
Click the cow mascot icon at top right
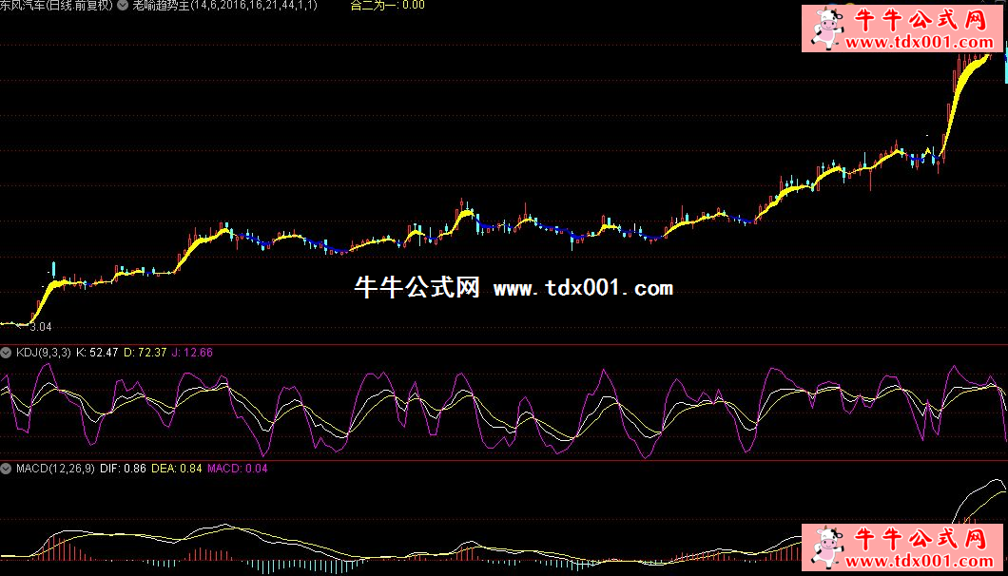(824, 29)
